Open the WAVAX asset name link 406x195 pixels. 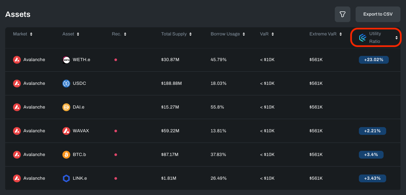click(x=81, y=131)
